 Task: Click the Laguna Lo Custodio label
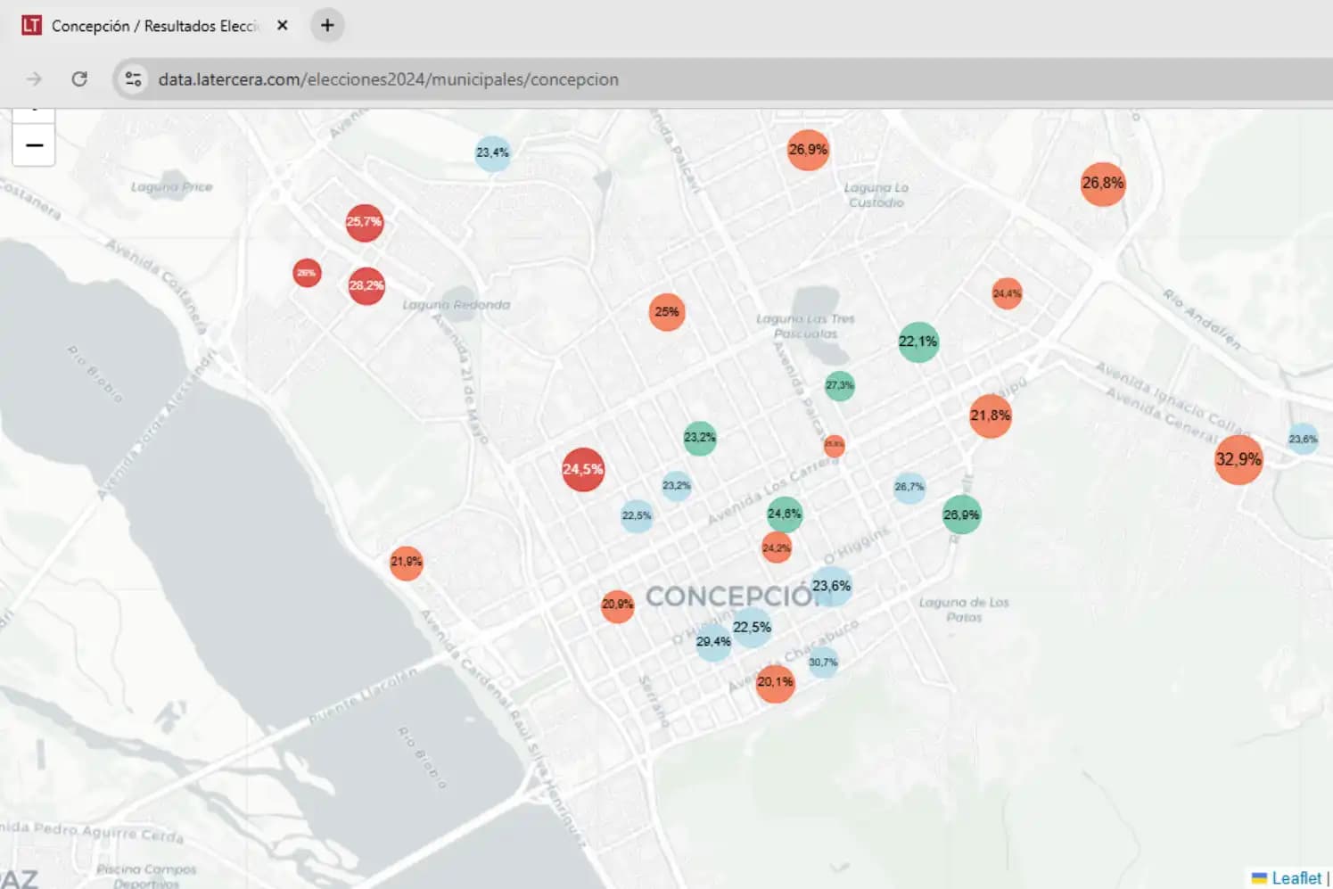[876, 195]
